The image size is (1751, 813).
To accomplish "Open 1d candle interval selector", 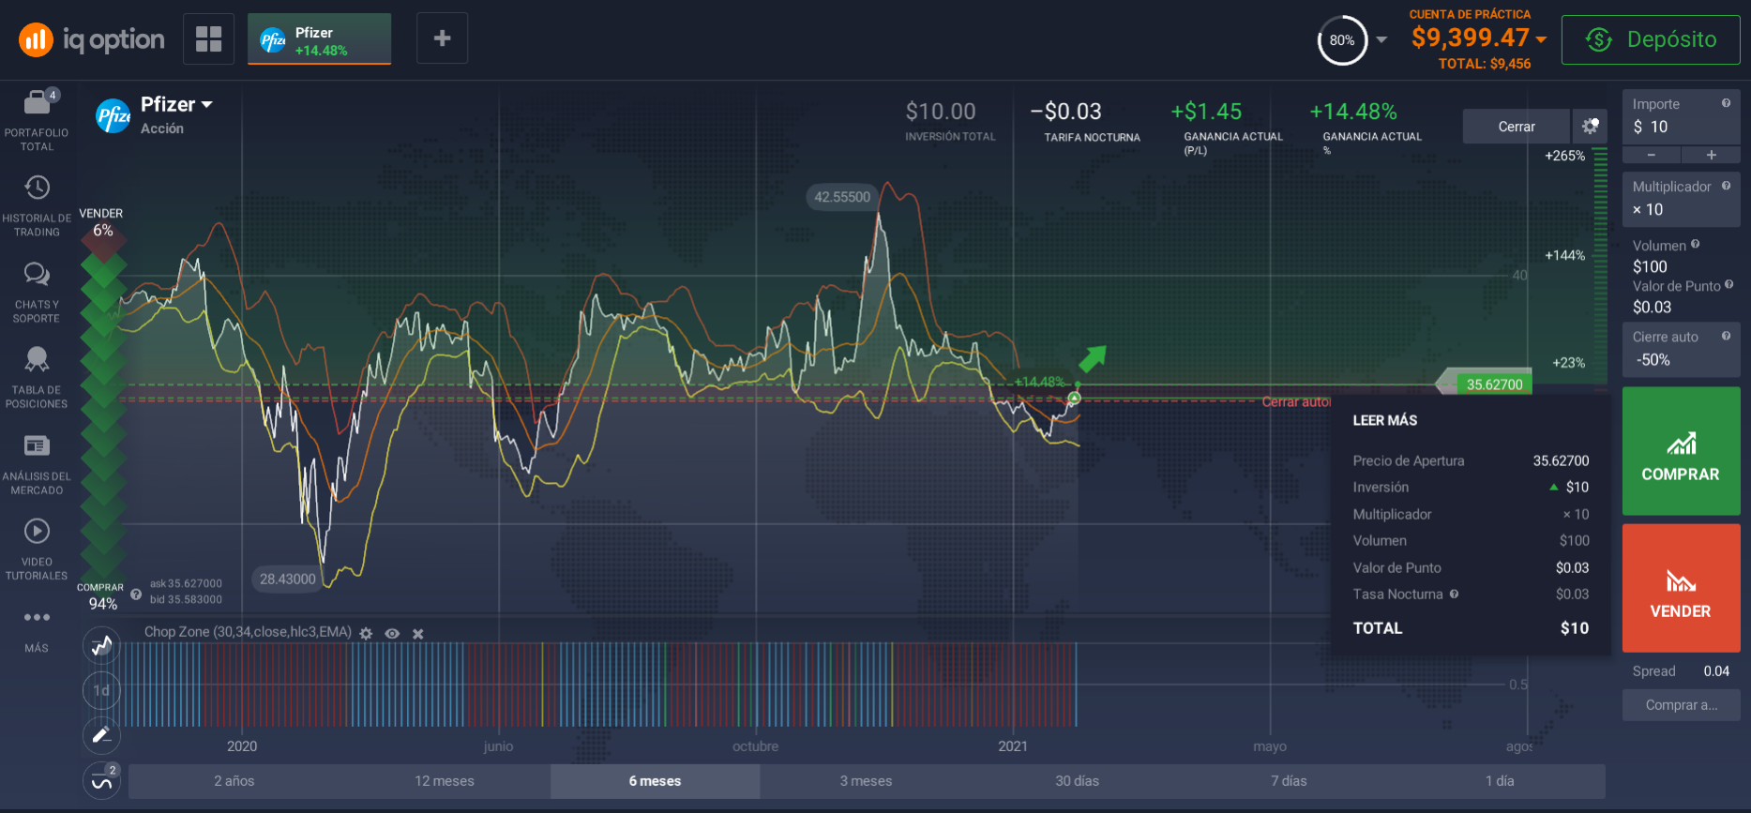I will tap(101, 690).
